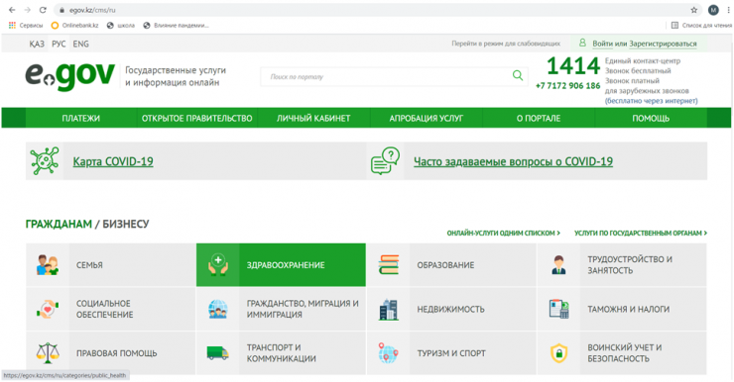The width and height of the screenshot is (734, 382).
Task: Reload the page with refresh icon
Action: tap(43, 10)
